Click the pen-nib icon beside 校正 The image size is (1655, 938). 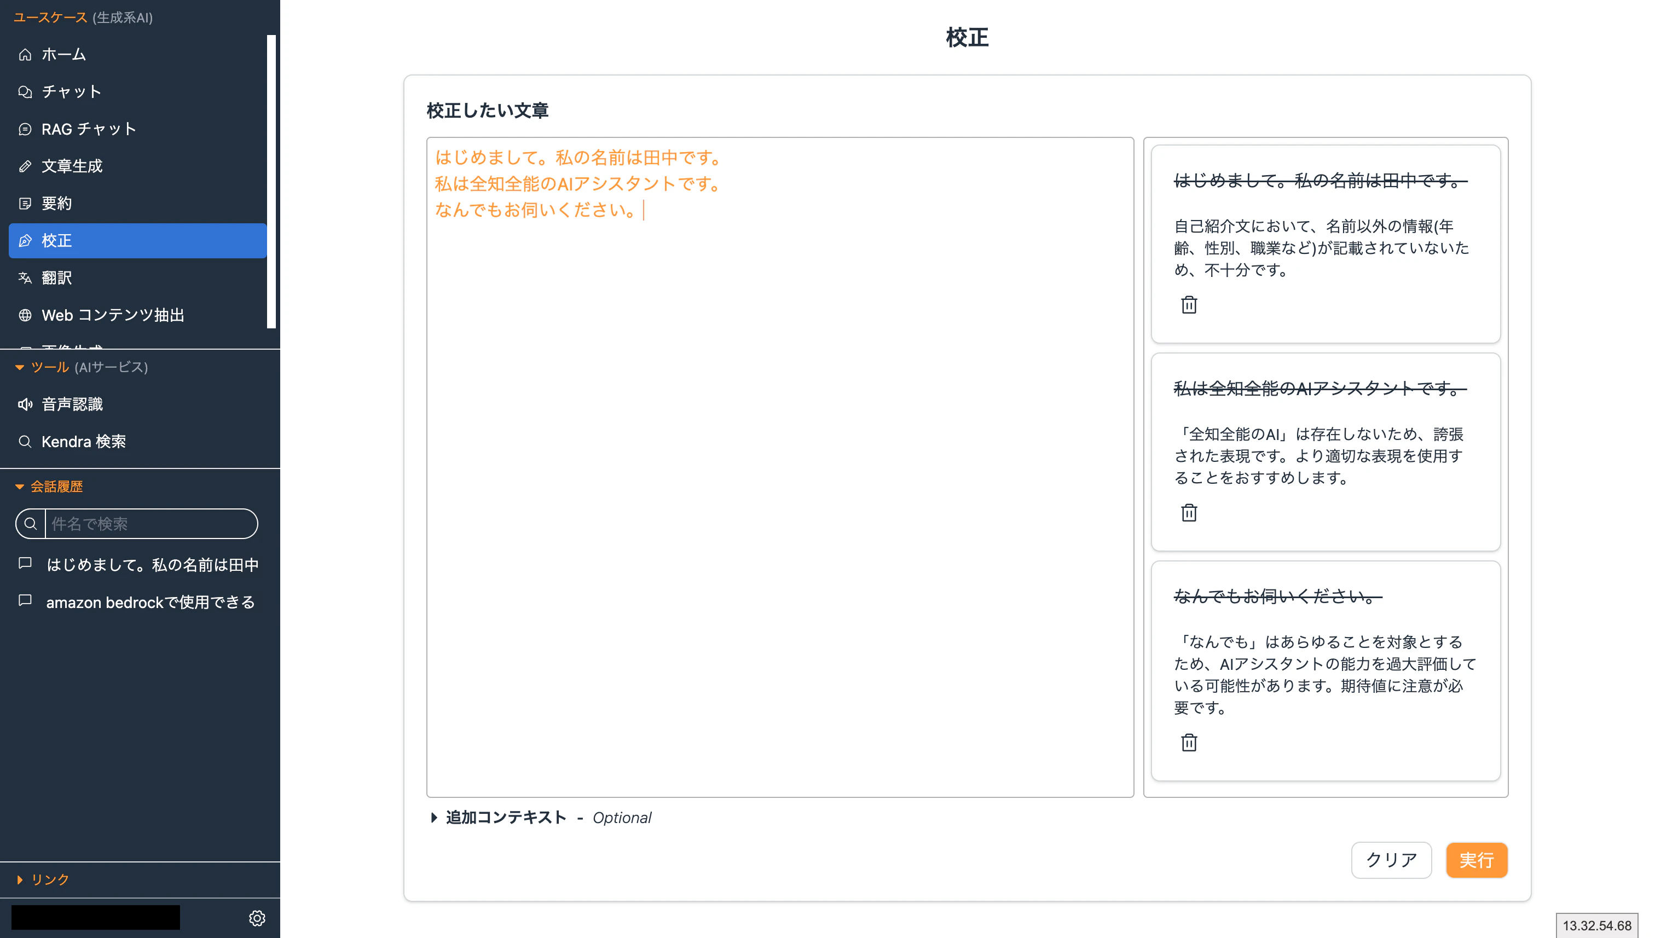point(25,241)
